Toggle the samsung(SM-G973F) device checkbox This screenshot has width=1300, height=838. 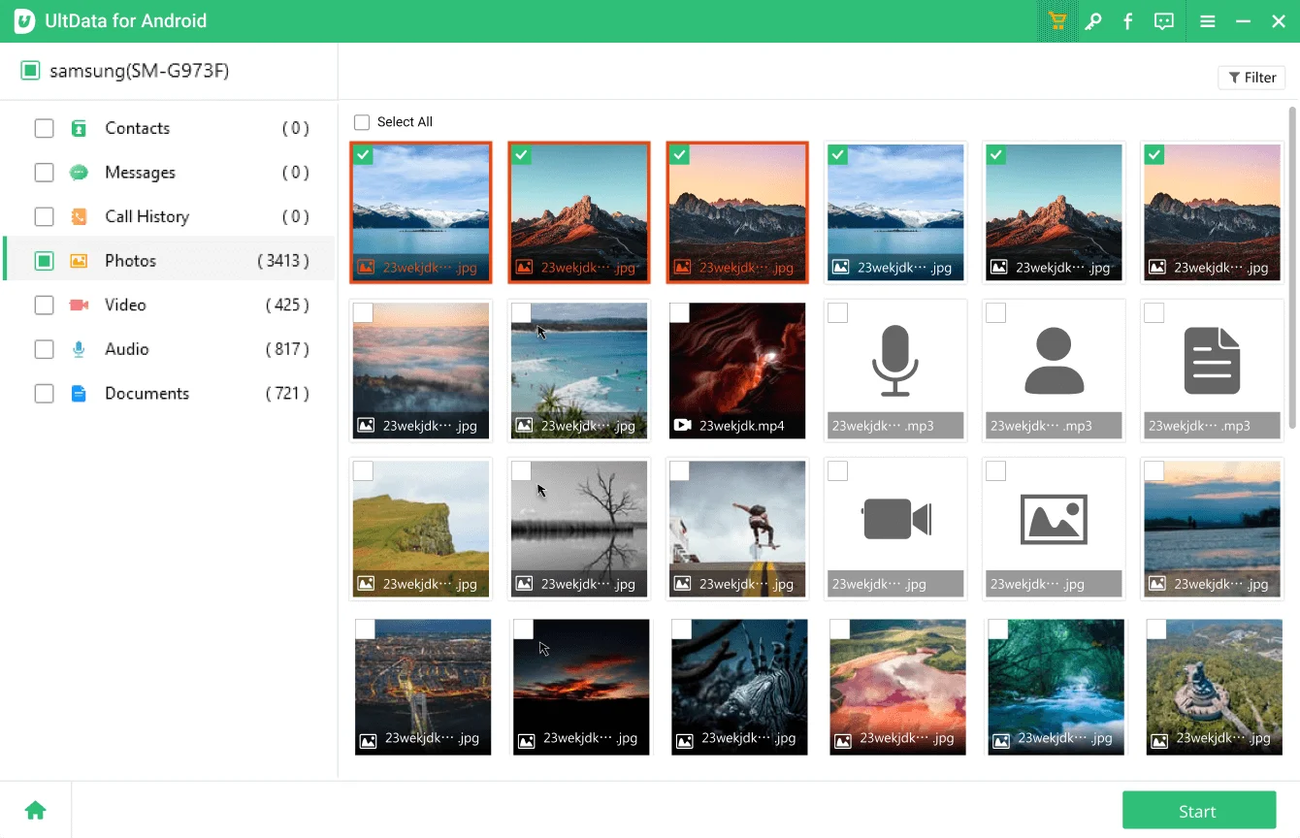(30, 71)
